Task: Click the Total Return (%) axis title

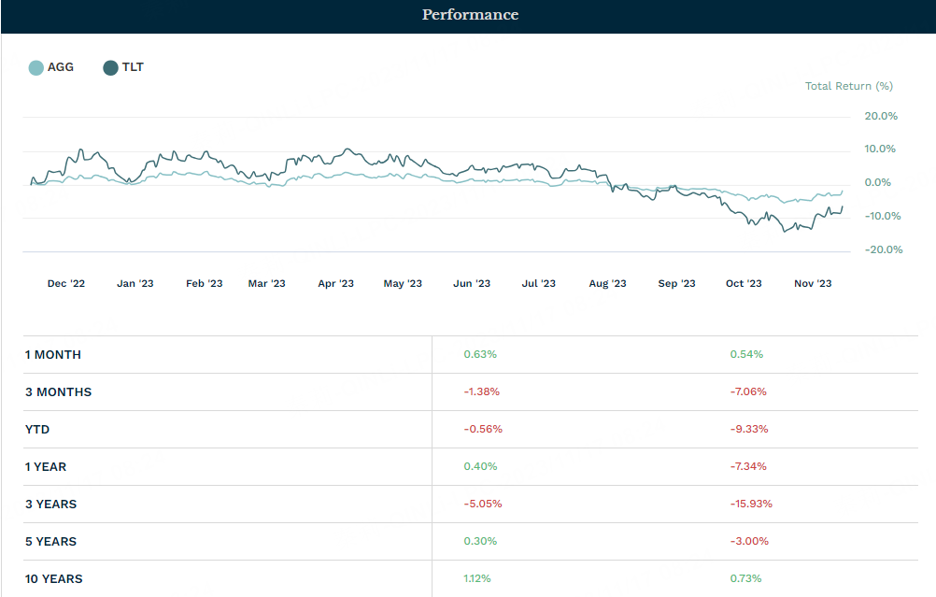Action: [x=849, y=86]
